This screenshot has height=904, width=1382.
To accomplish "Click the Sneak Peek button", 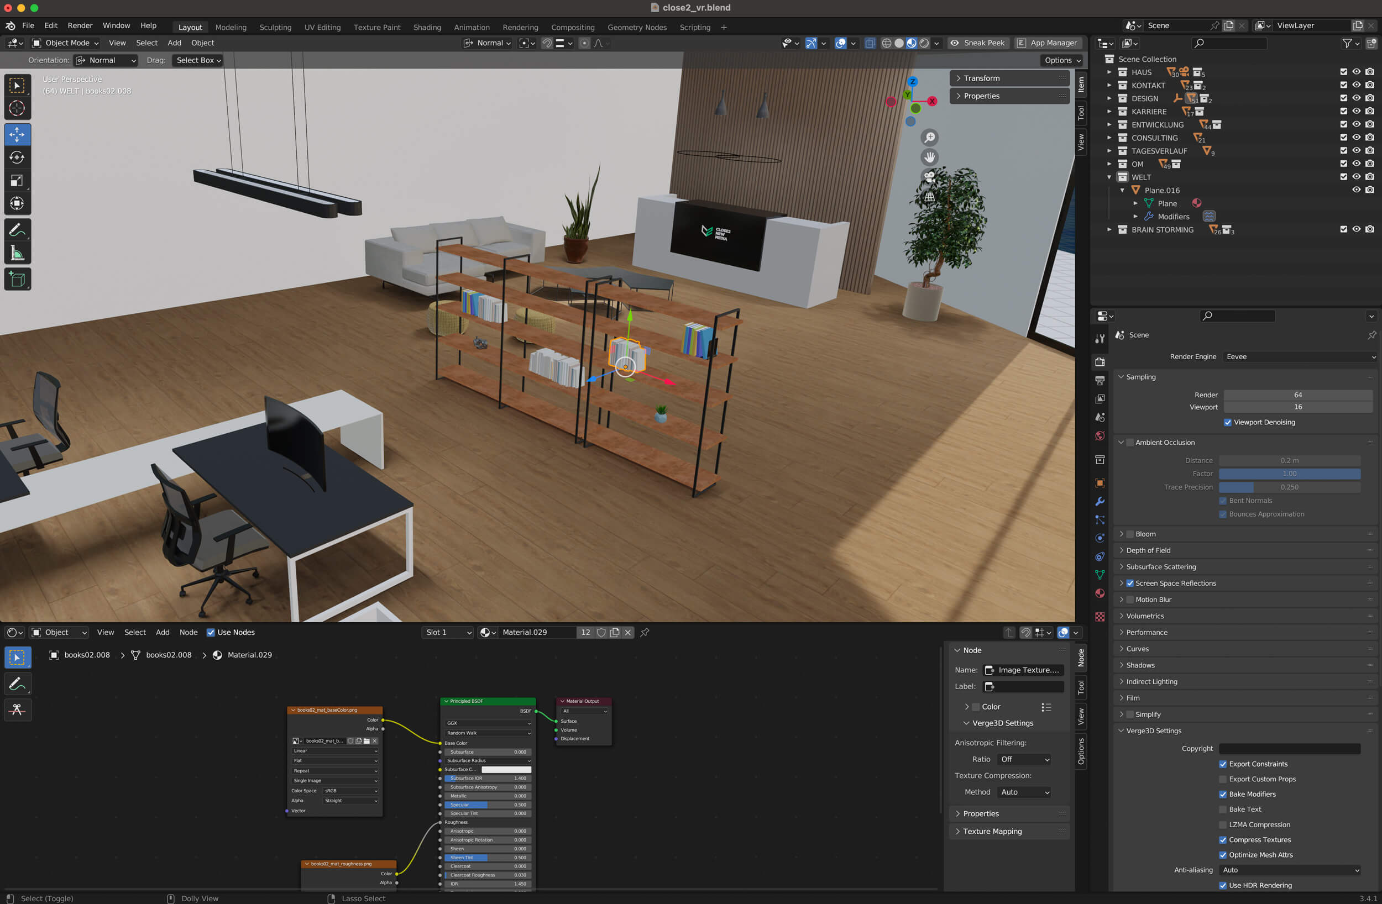I will point(977,43).
